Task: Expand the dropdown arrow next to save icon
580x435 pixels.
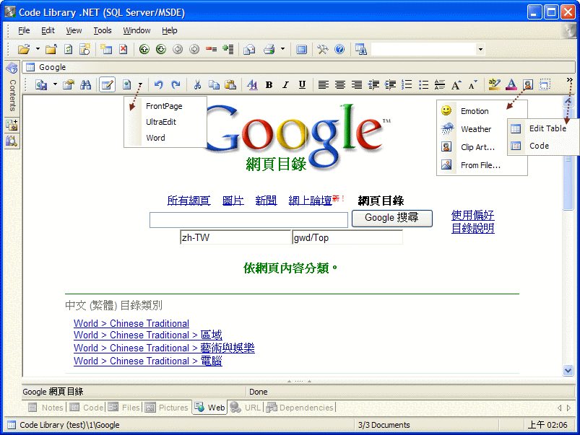Action: 55,84
